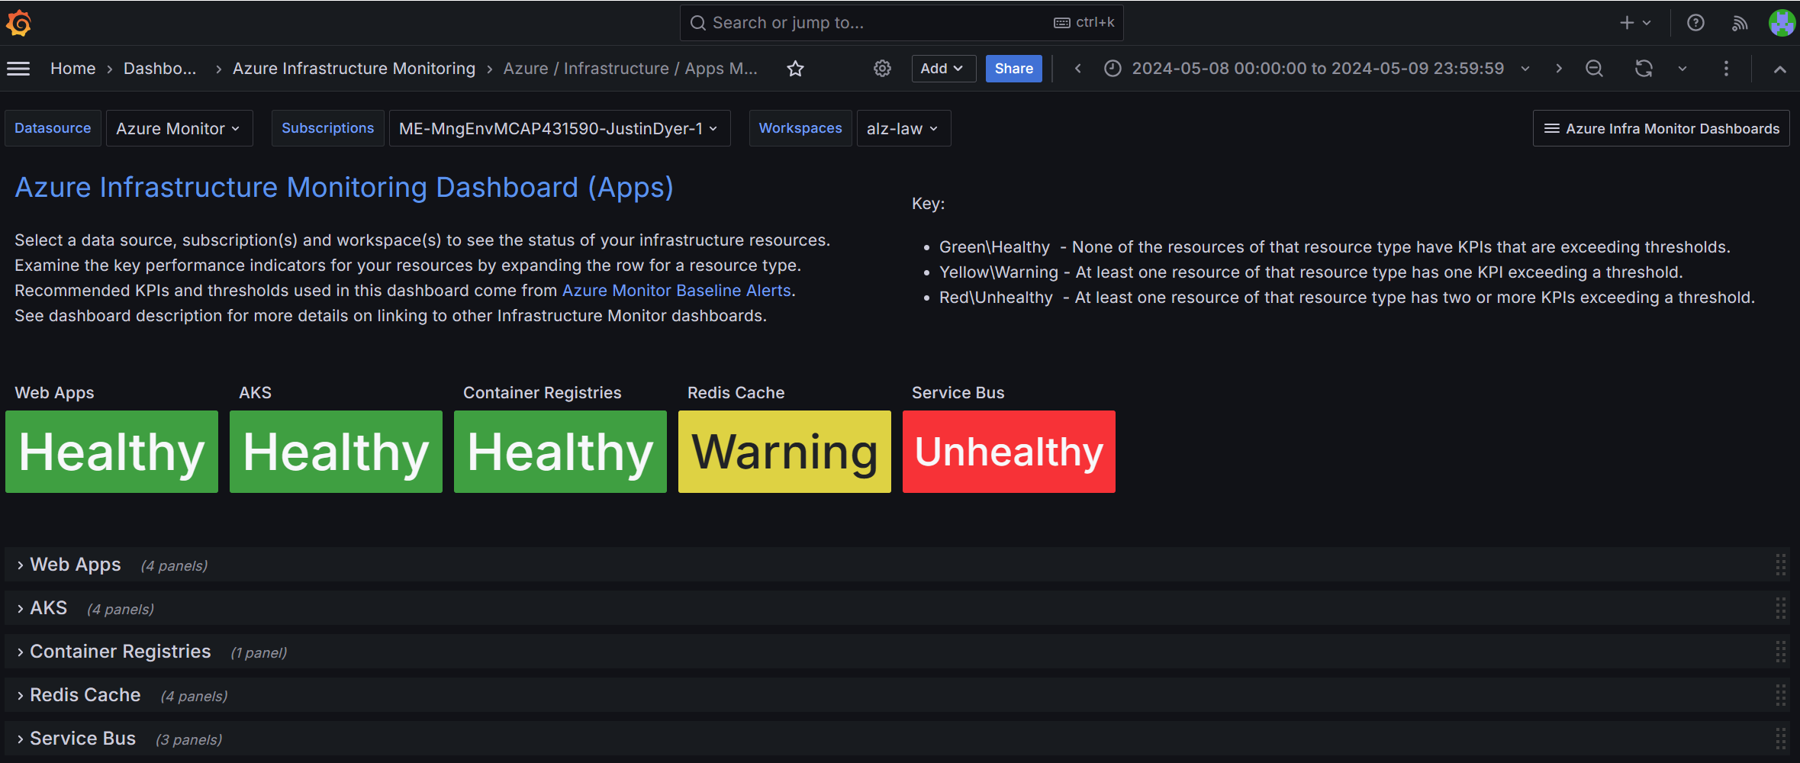Open Azure Infra Monitor Dashboards menu

point(1661,128)
